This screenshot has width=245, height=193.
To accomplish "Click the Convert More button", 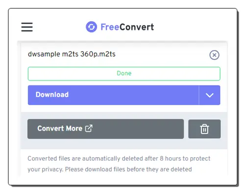I will 105,129.
